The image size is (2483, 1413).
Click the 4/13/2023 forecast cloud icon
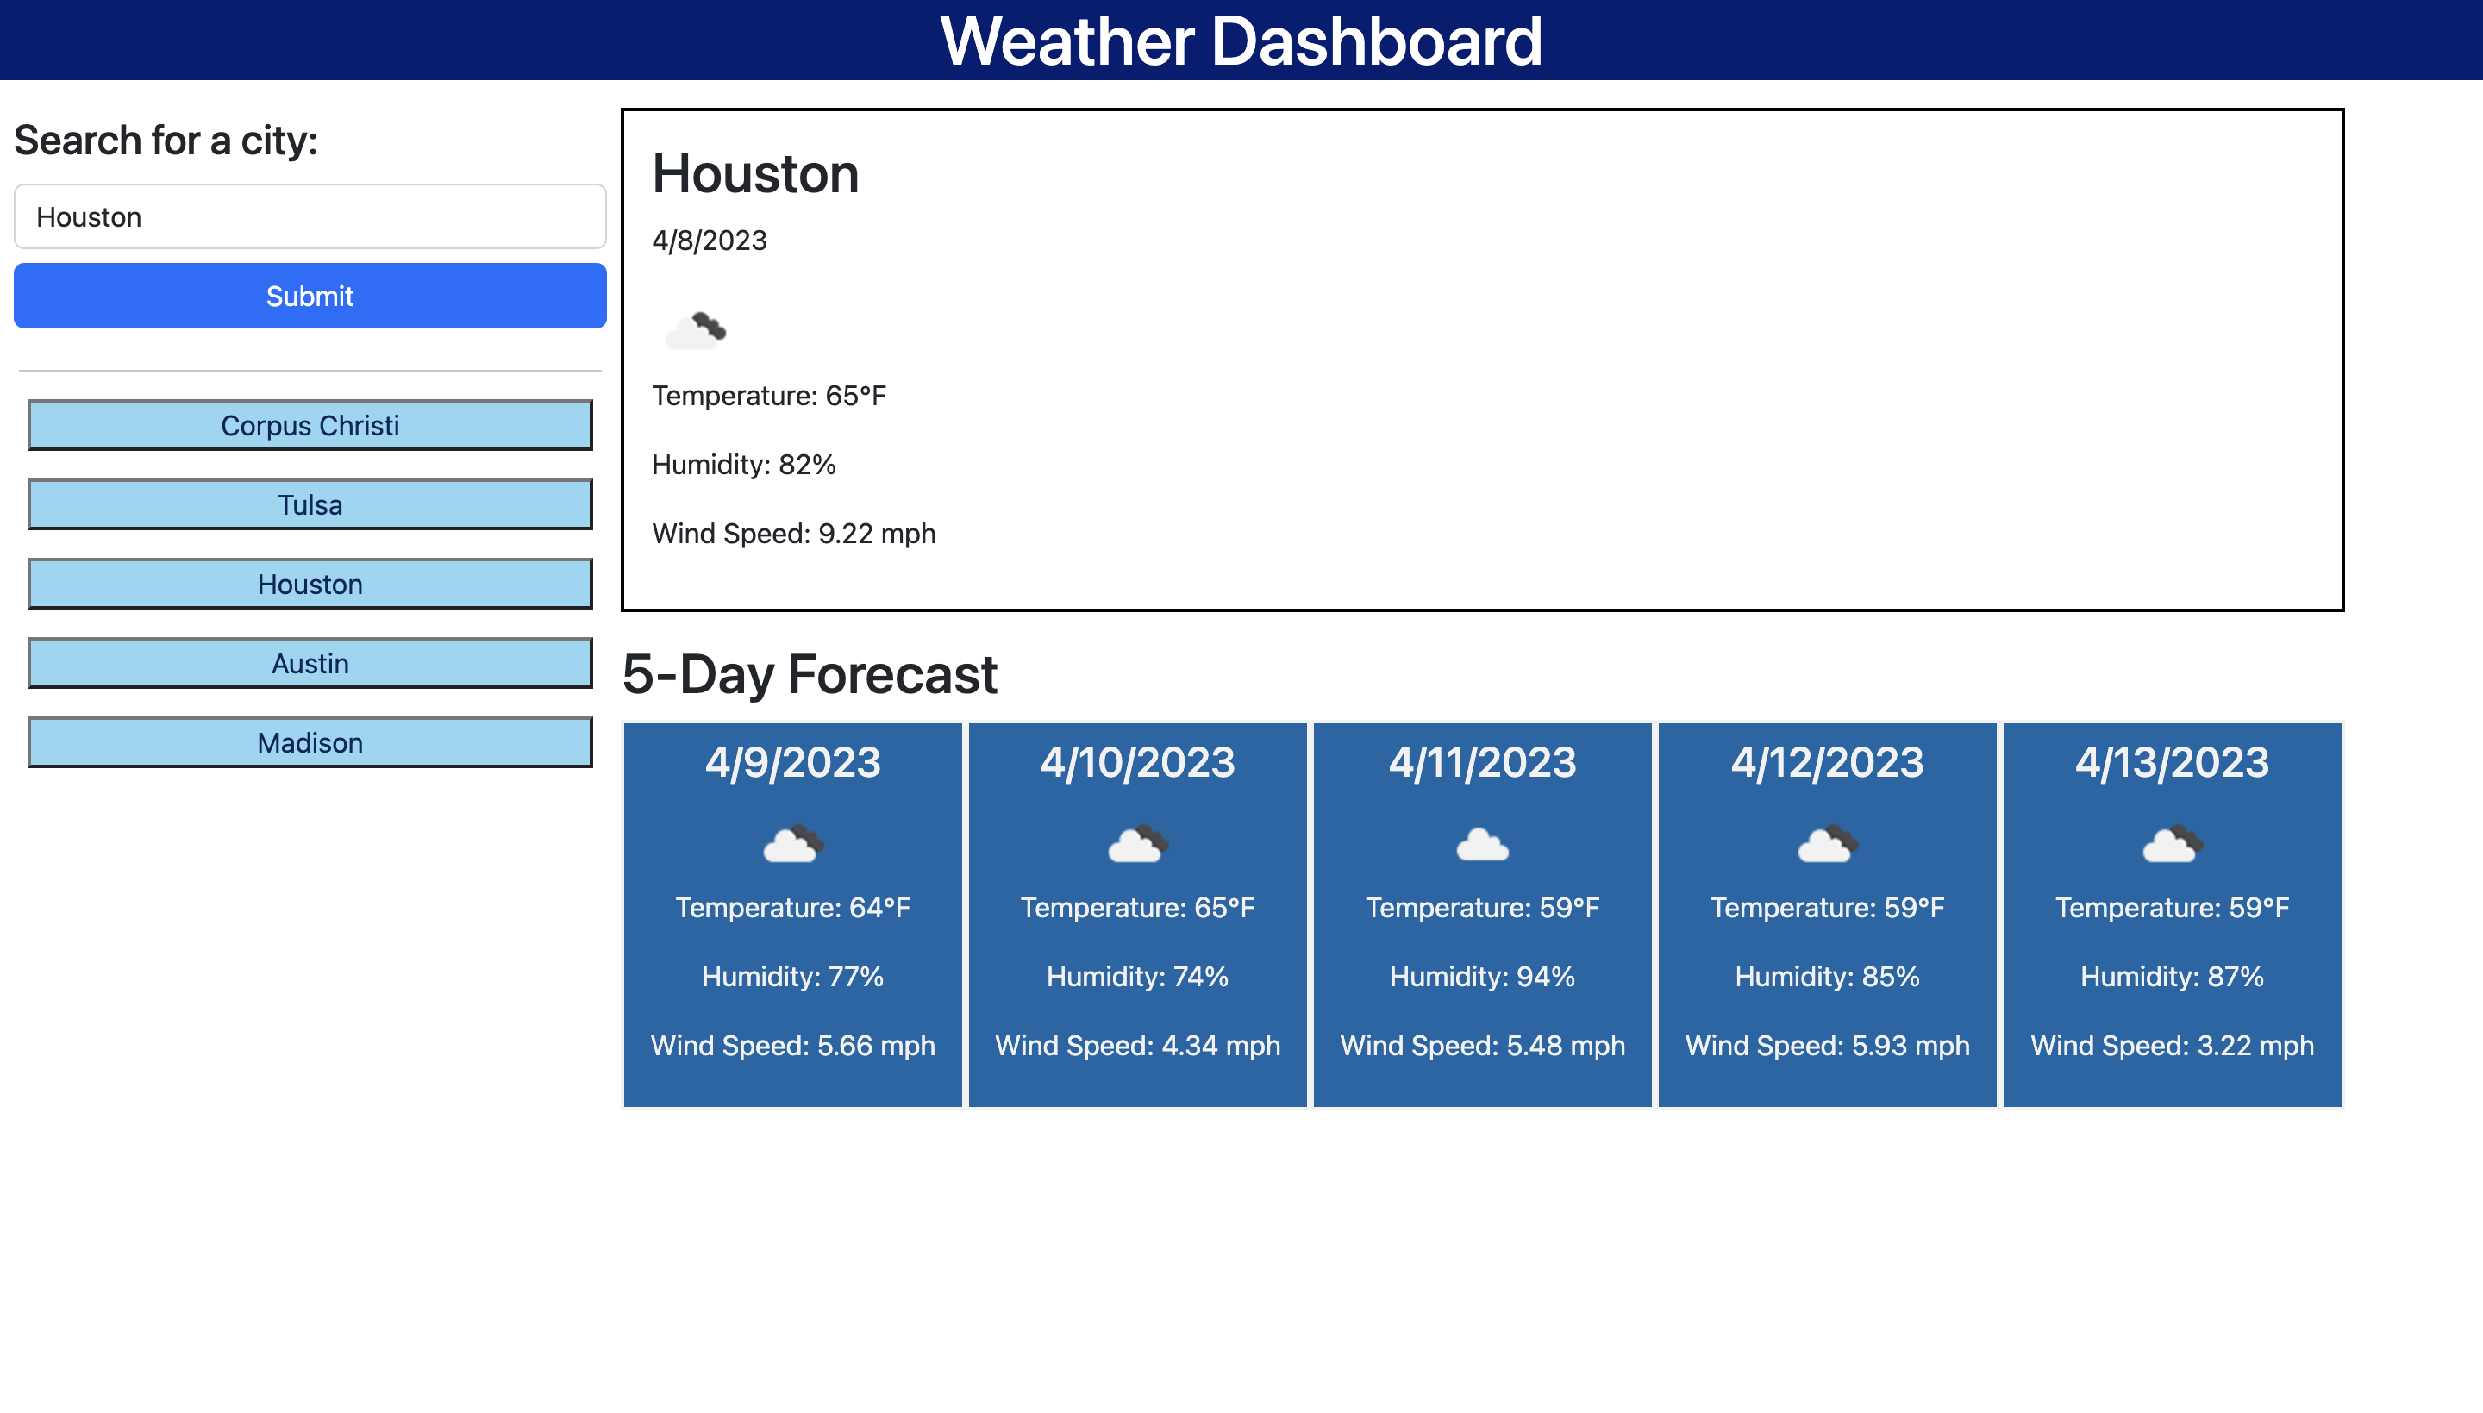(2172, 844)
